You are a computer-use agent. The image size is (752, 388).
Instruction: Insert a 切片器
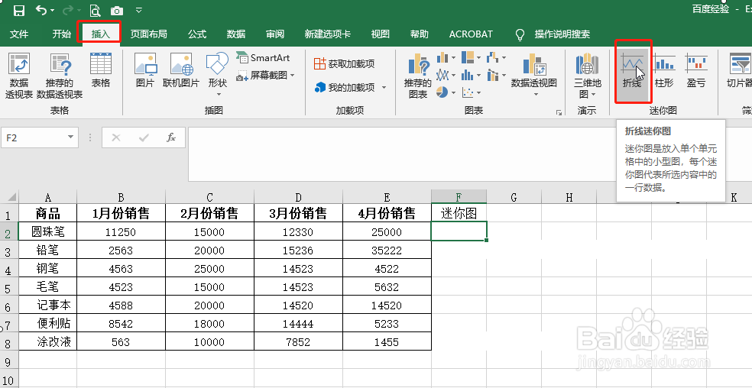click(x=739, y=70)
